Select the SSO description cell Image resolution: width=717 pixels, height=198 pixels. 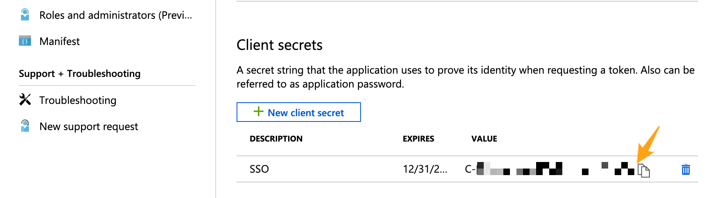pos(259,169)
